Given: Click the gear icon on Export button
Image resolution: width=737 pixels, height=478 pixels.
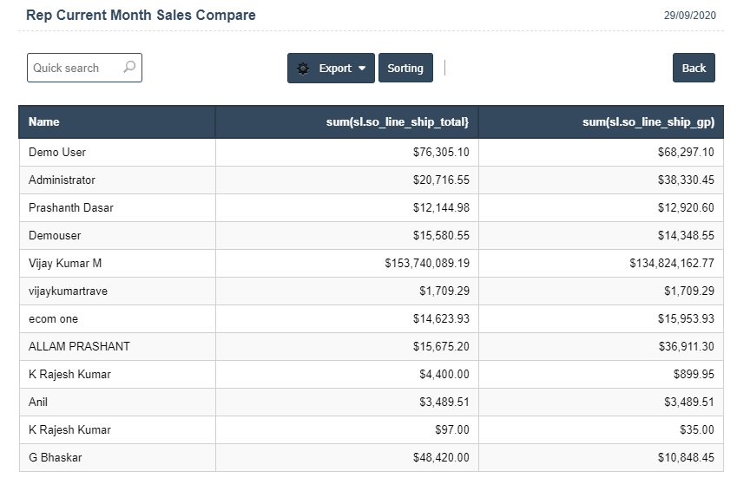Looking at the screenshot, I should (x=303, y=69).
